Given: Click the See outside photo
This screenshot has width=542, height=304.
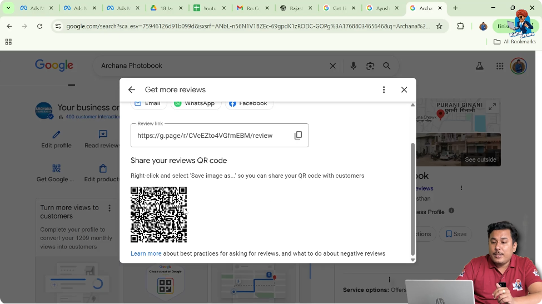Looking at the screenshot, I should coord(459,149).
